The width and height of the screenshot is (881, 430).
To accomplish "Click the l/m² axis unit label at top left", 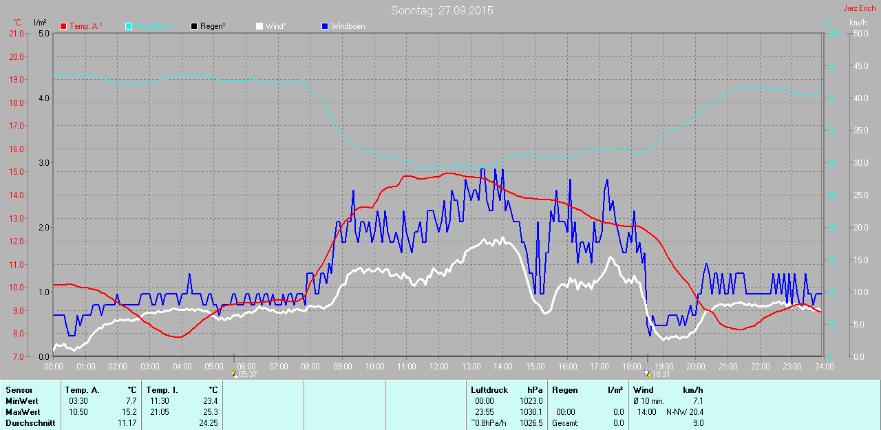I will click(39, 23).
